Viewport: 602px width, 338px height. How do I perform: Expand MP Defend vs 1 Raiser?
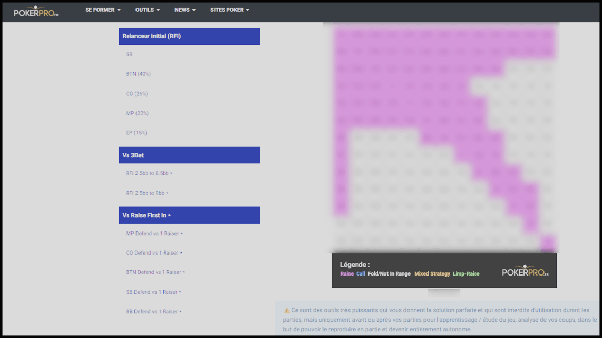click(154, 234)
